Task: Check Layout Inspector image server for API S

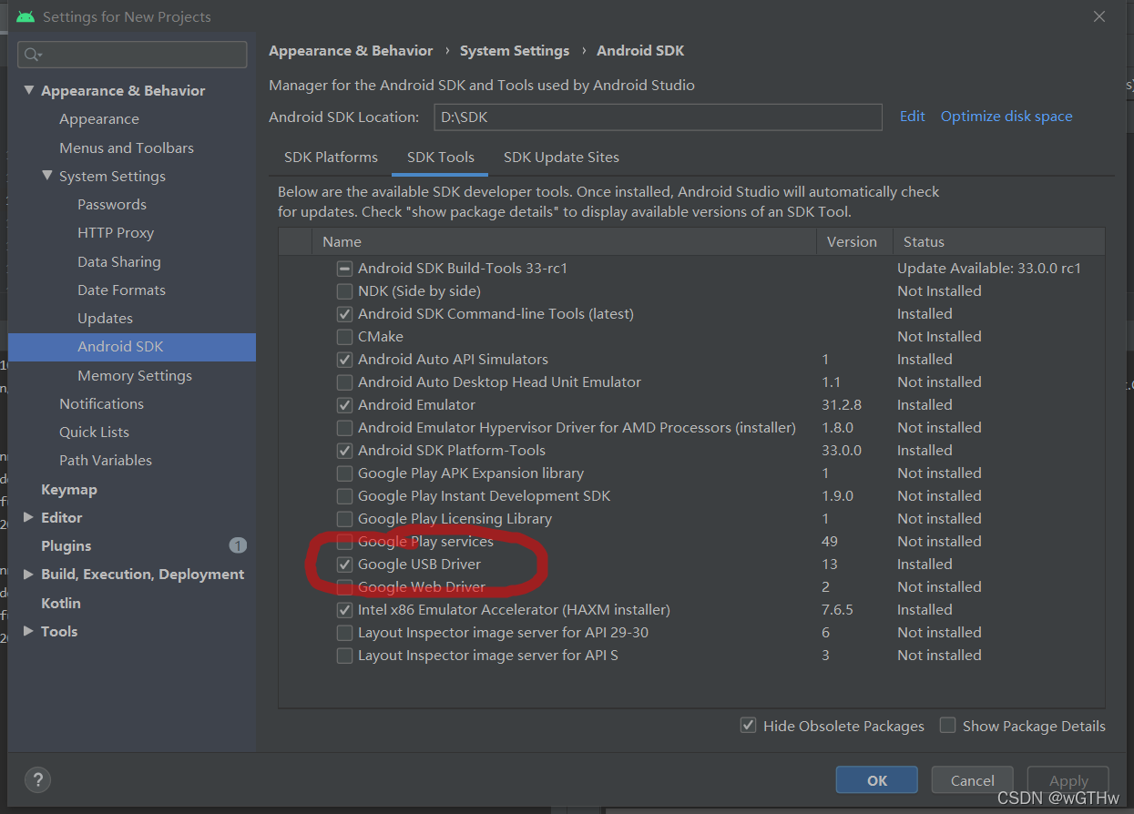Action: pos(344,656)
